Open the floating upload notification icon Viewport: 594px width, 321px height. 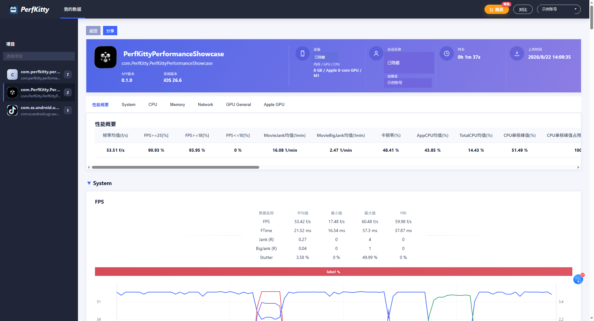click(578, 279)
